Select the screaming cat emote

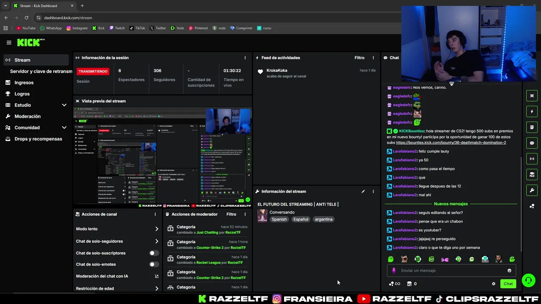click(x=404, y=259)
